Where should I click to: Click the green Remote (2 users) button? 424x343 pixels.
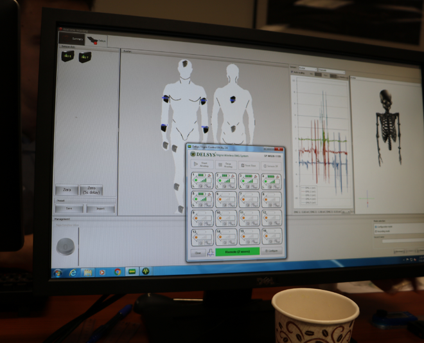[238, 252]
